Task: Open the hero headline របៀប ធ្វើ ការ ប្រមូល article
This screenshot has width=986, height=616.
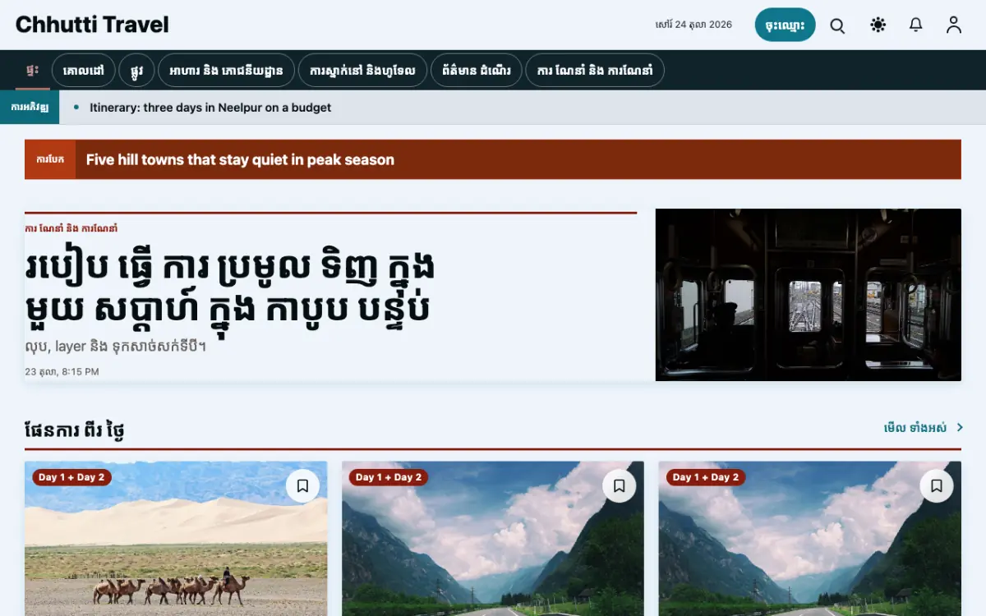Action: point(230,288)
